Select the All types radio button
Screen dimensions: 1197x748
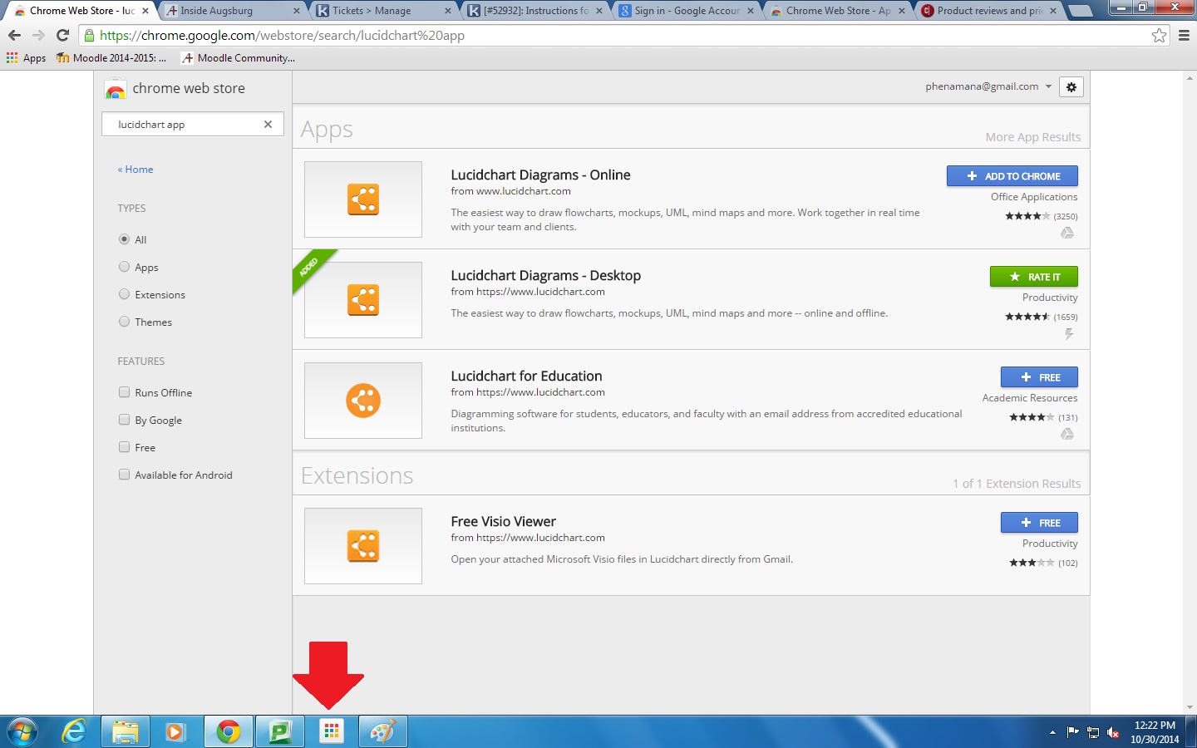tap(124, 239)
